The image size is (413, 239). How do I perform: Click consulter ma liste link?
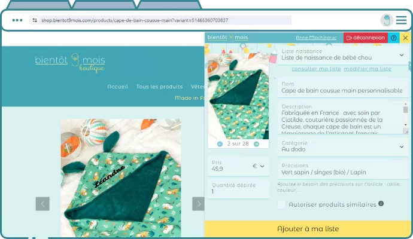[316, 69]
